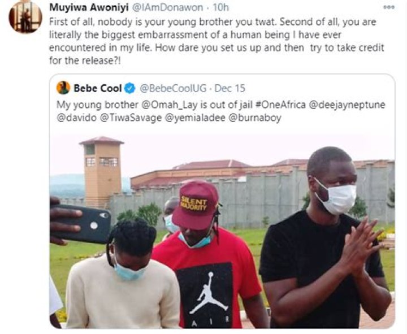
Task: Open Bebe Cool display name in quote
Action: (x=98, y=88)
